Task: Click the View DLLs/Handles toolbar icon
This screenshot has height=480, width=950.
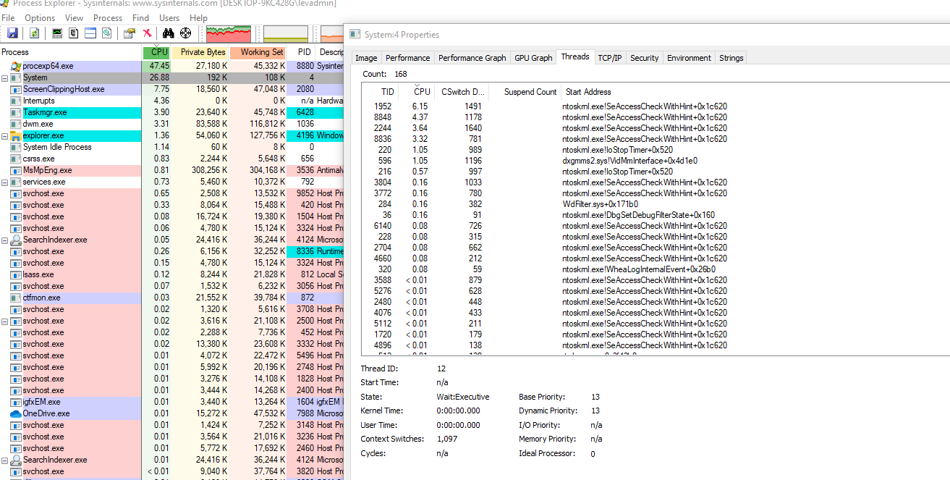Action: [107, 33]
